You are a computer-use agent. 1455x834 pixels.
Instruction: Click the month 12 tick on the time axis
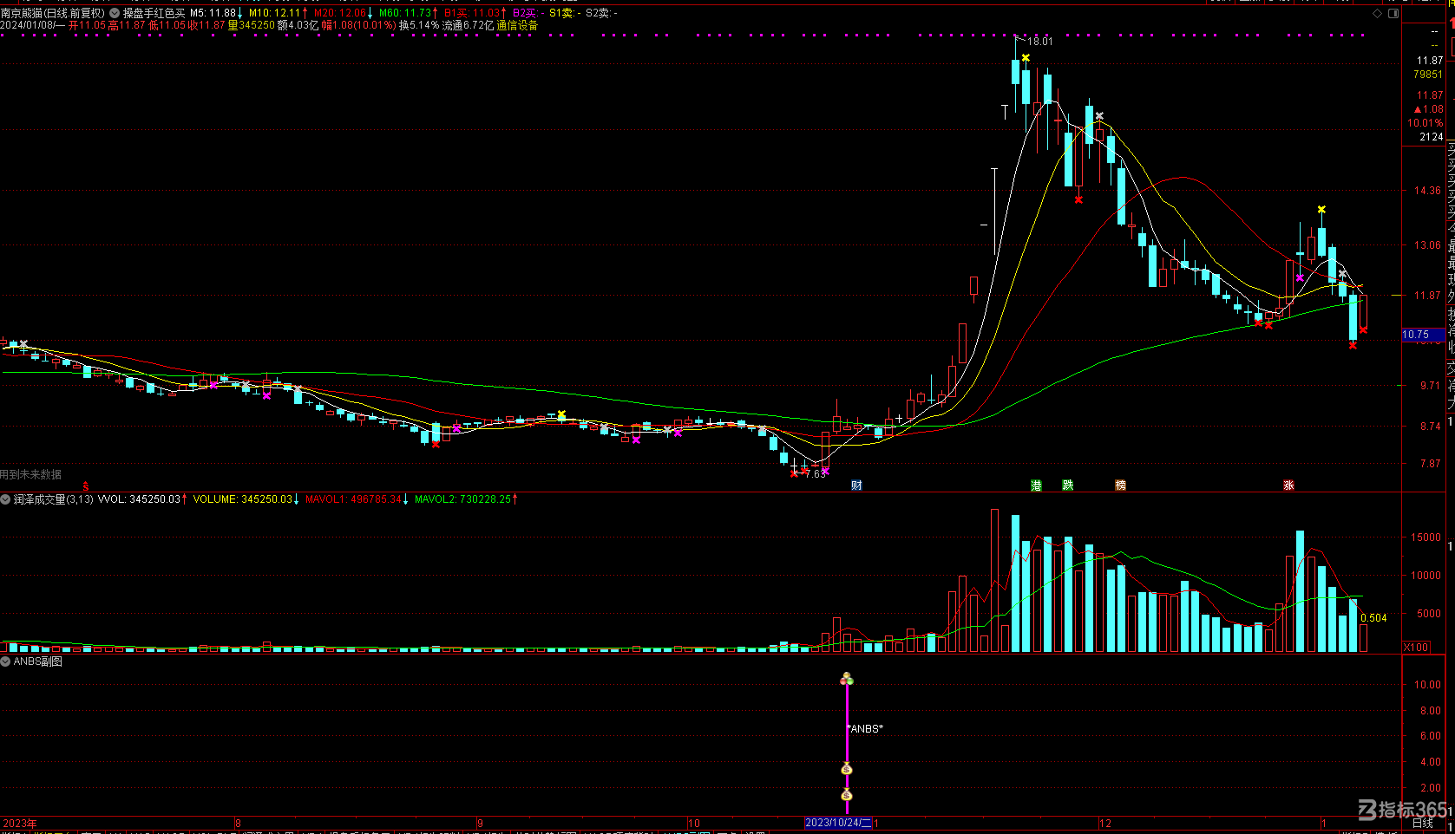point(1104,824)
